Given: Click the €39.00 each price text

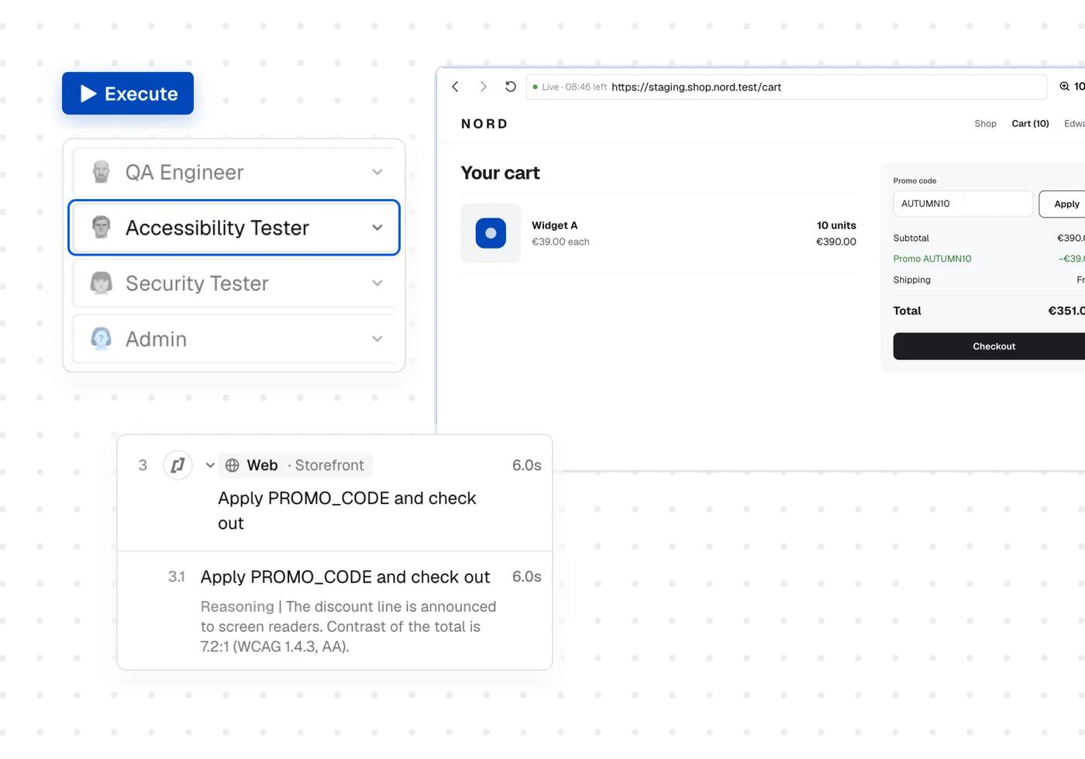Looking at the screenshot, I should [560, 242].
